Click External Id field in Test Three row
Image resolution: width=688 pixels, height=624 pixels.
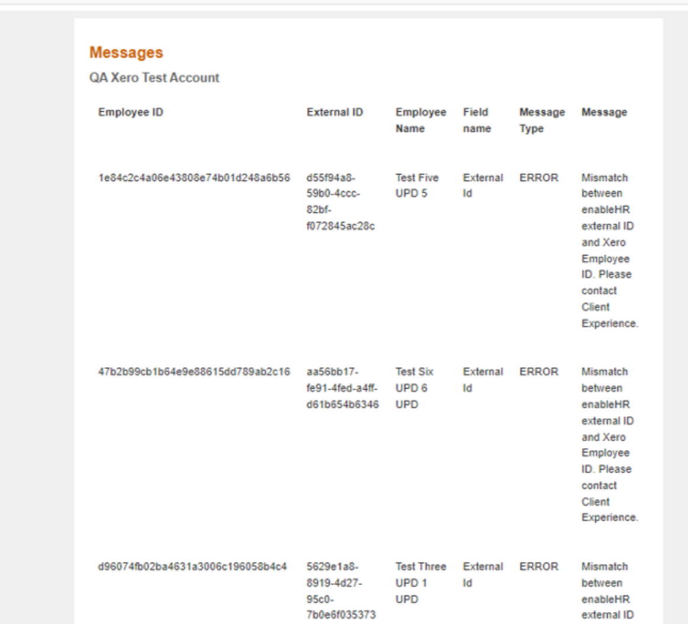483,574
